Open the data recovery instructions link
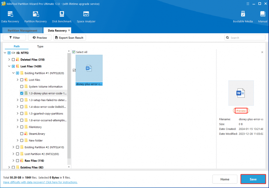 (40, 182)
